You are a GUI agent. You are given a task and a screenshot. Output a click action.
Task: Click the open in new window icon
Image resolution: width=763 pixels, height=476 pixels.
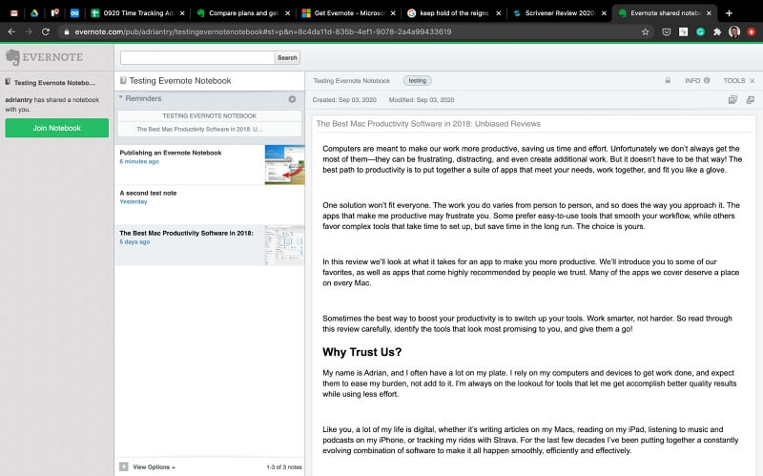(751, 100)
